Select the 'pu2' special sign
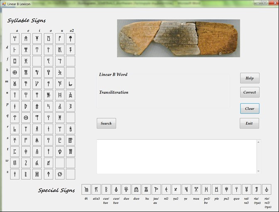The height and width of the screenshot is (212, 279). [x=227, y=190]
